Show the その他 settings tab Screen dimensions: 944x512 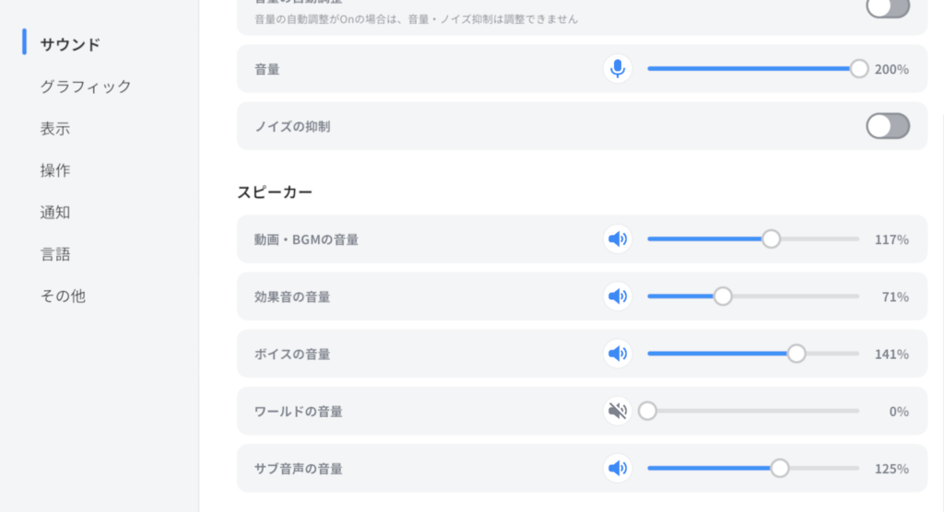63,297
